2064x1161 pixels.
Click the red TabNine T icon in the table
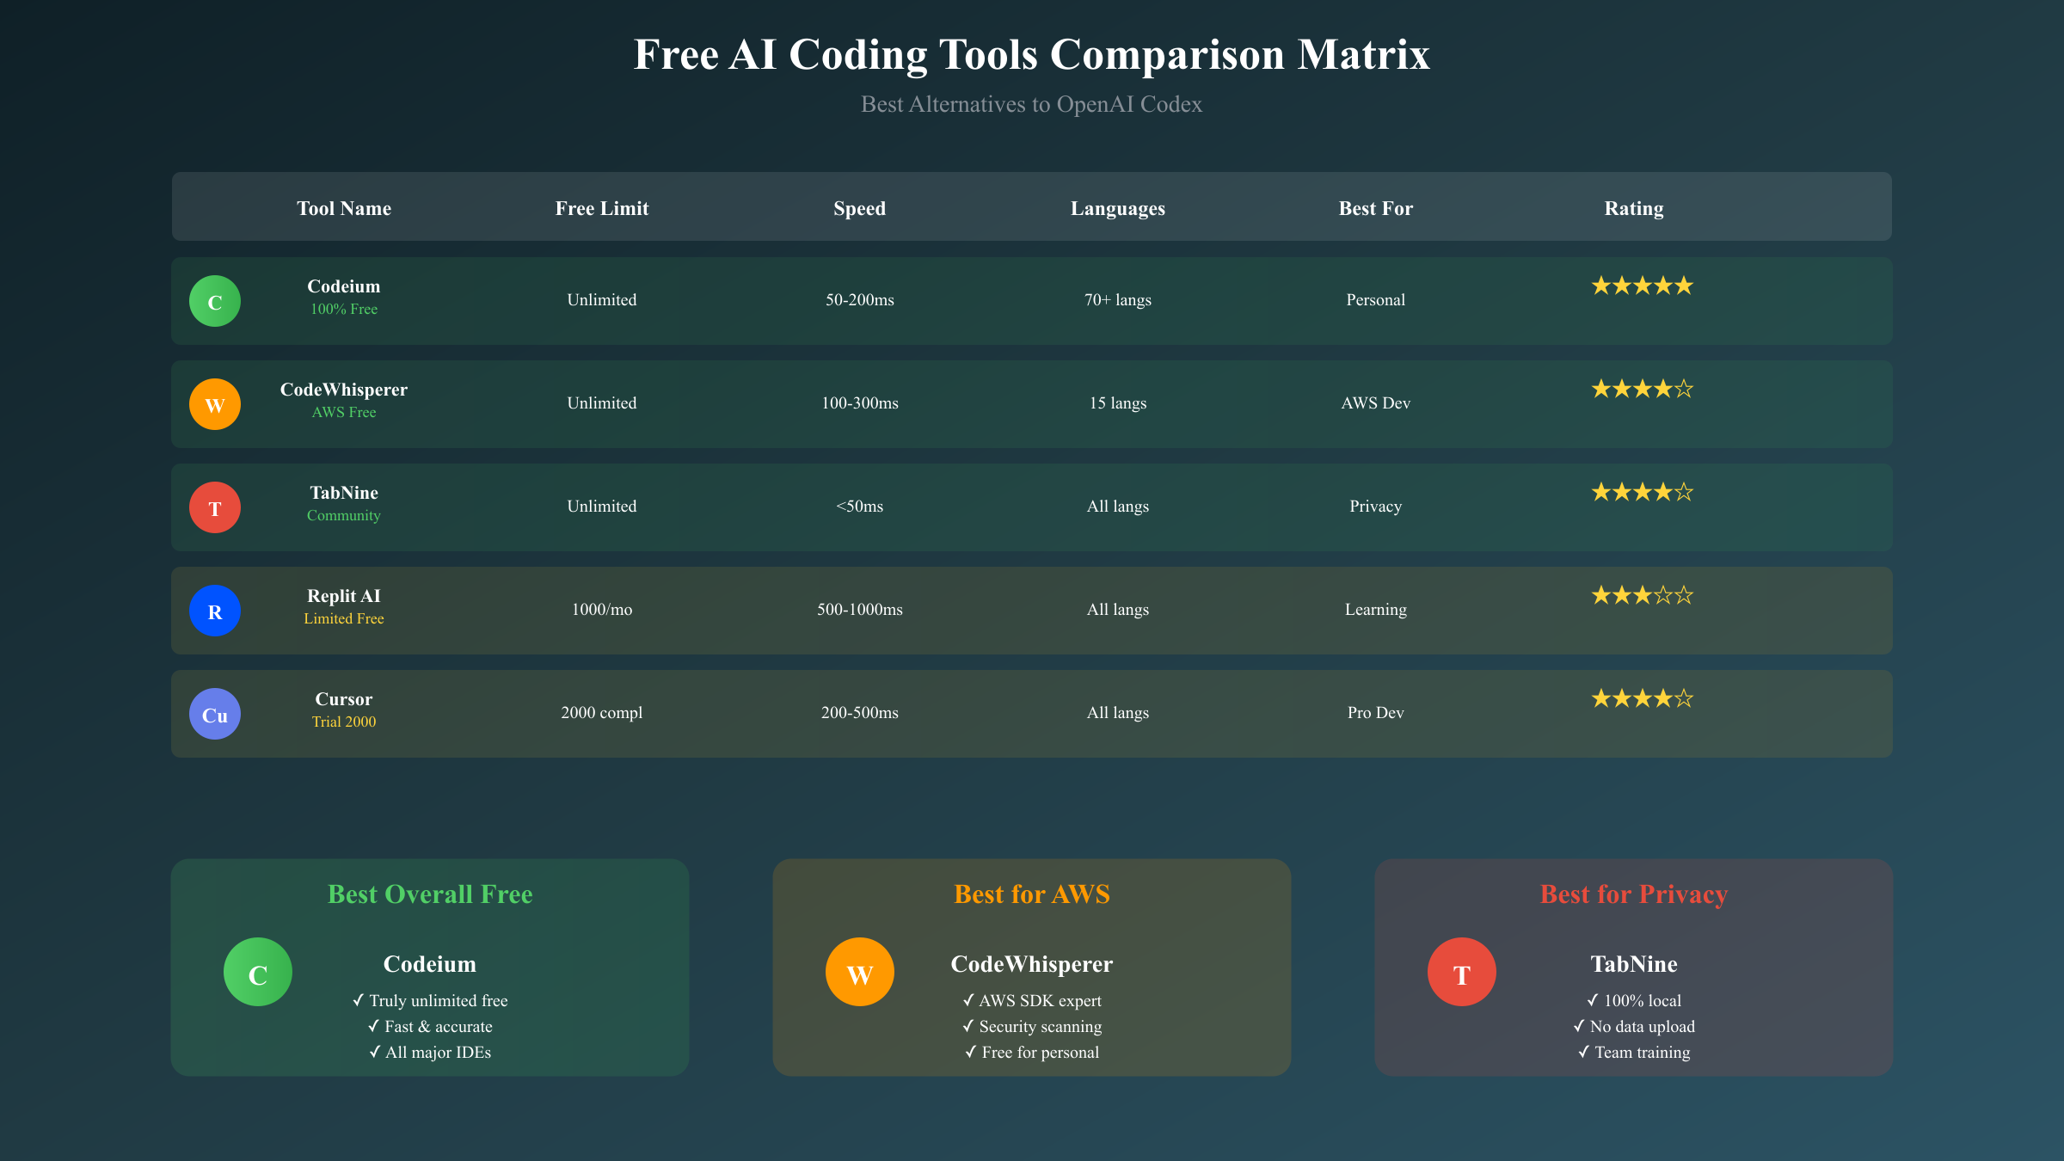point(215,507)
